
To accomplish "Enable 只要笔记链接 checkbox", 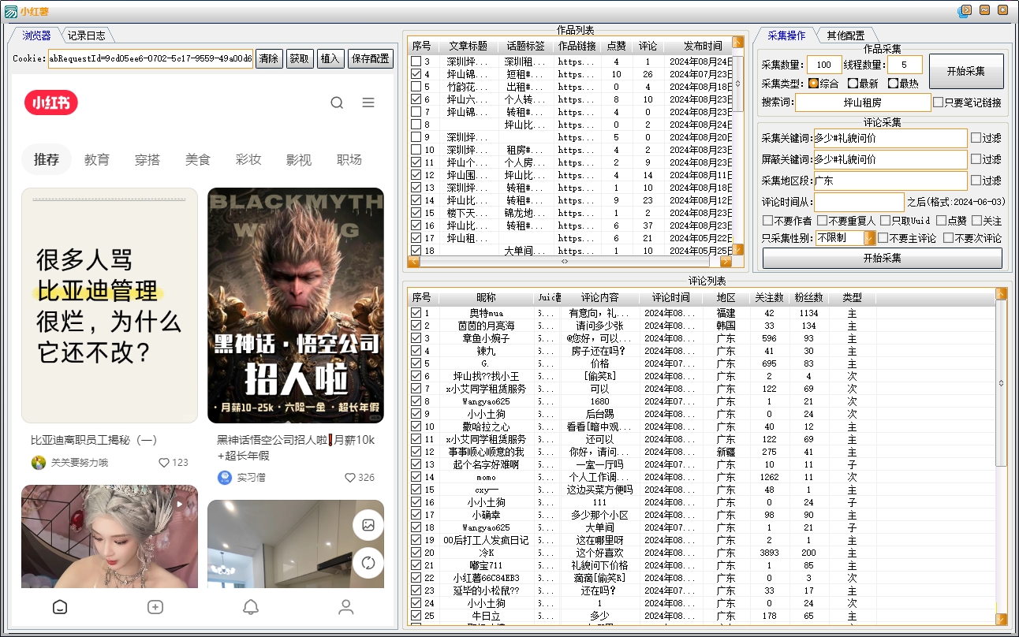I will point(938,102).
